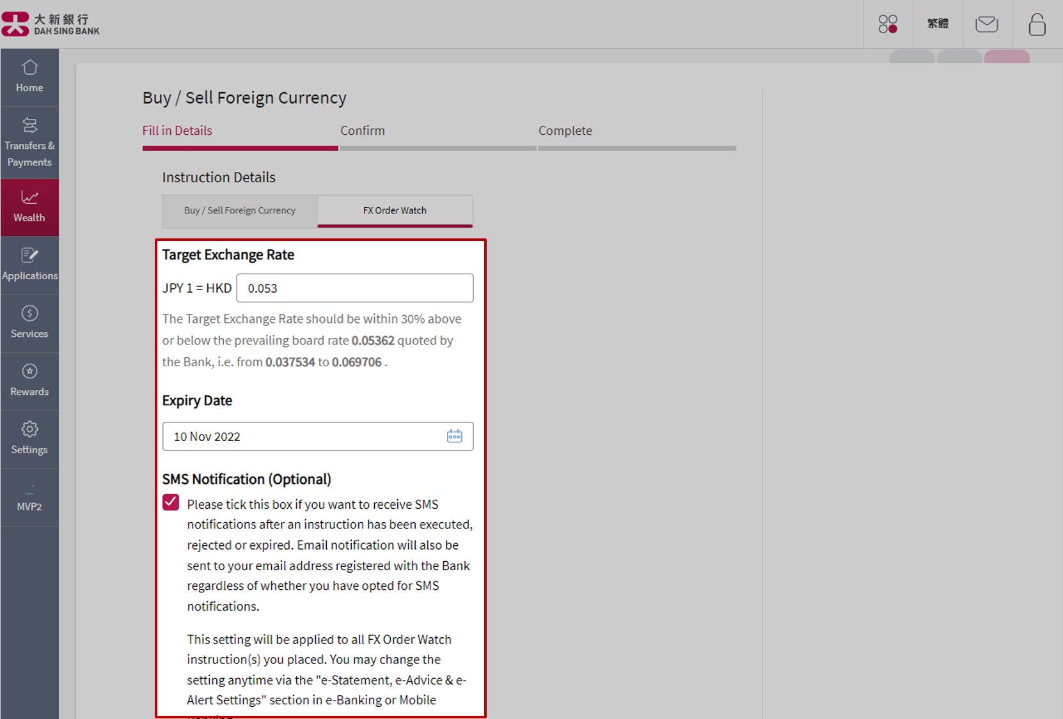Click the Expiry Date field

point(318,437)
